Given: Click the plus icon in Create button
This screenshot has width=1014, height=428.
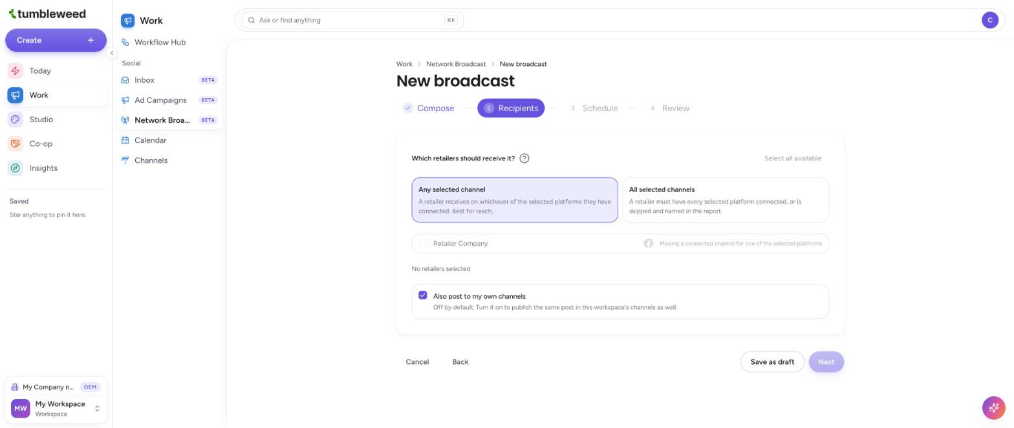Looking at the screenshot, I should click(x=91, y=40).
